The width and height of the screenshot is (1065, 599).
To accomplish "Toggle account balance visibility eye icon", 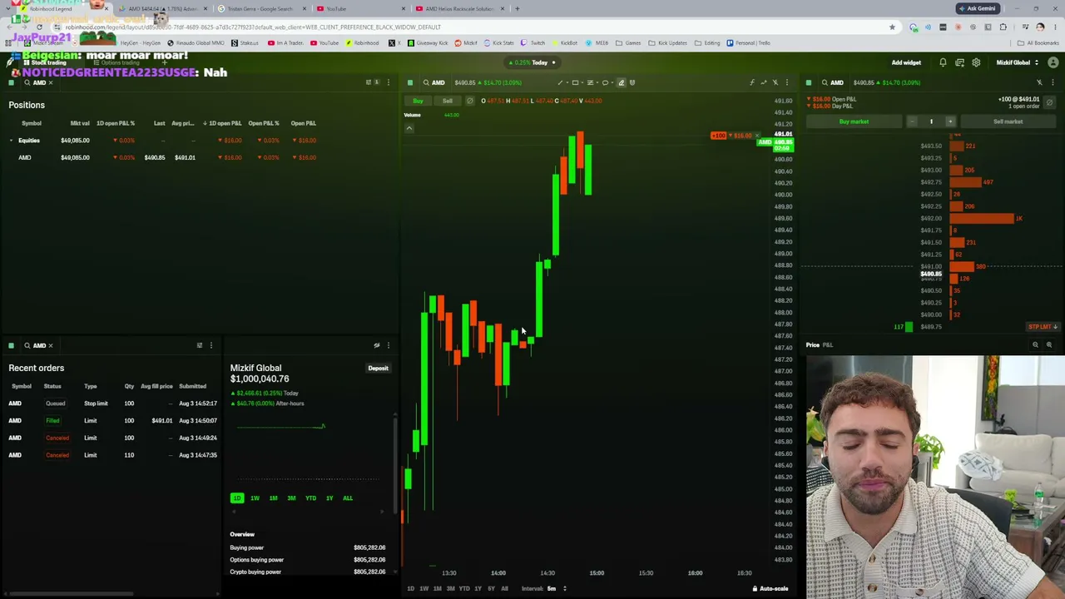I will (377, 345).
